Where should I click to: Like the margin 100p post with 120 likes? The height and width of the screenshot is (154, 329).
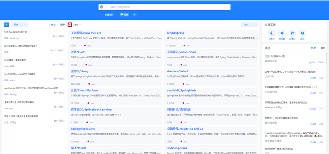(313, 108)
